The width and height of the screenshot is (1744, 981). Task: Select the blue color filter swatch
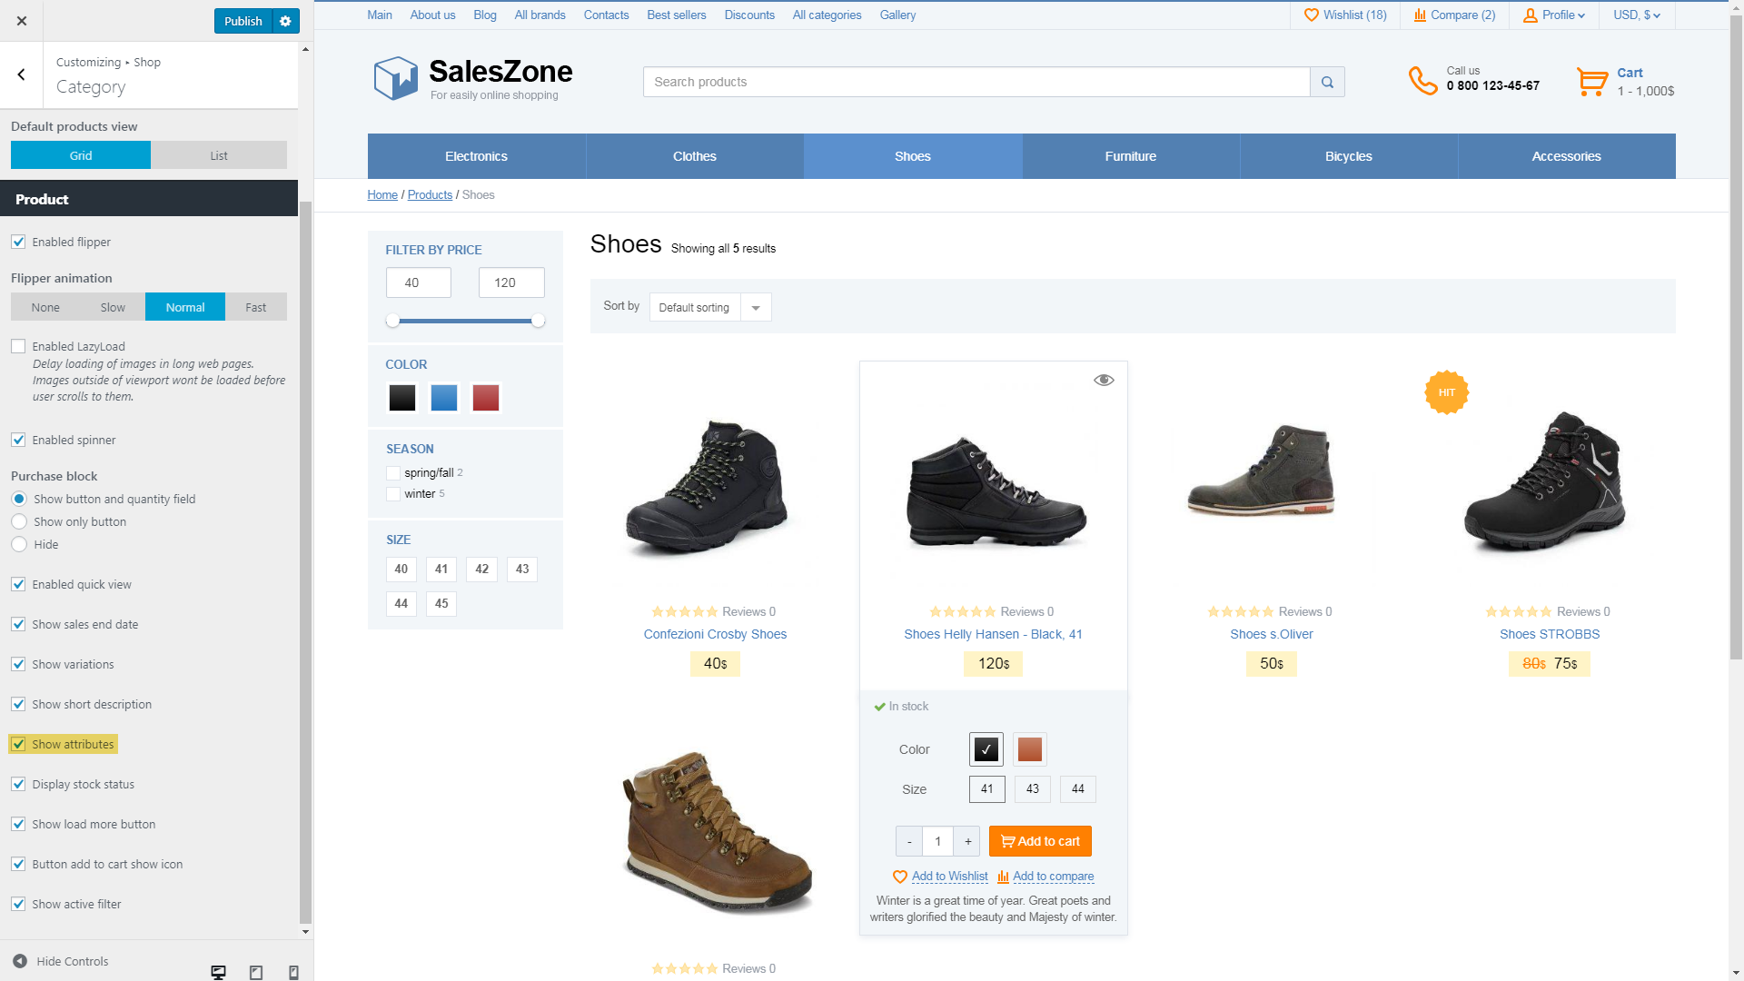click(x=444, y=398)
